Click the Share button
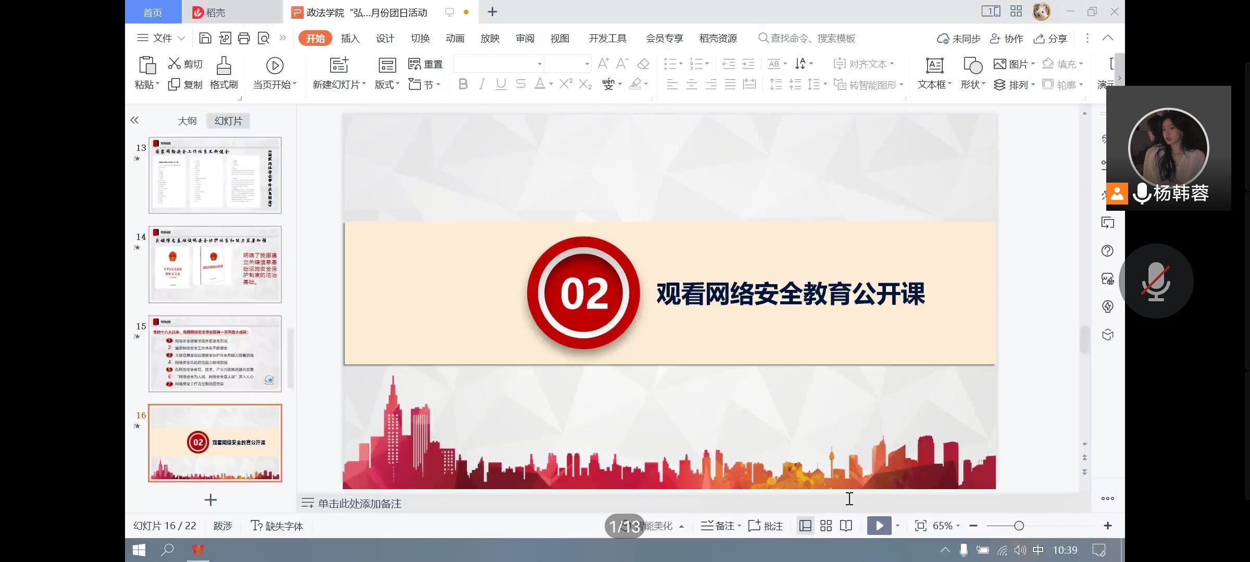This screenshot has height=562, width=1250. 1051,38
